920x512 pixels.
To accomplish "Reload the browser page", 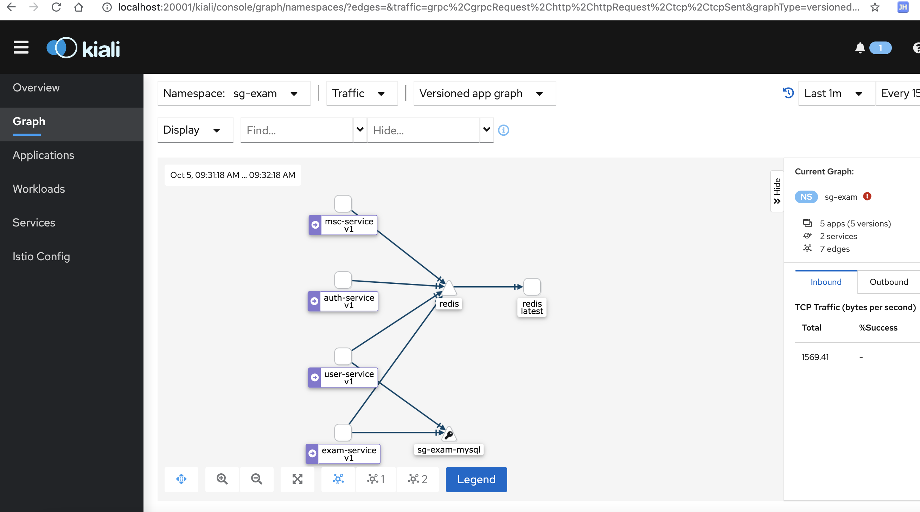I will tap(56, 7).
